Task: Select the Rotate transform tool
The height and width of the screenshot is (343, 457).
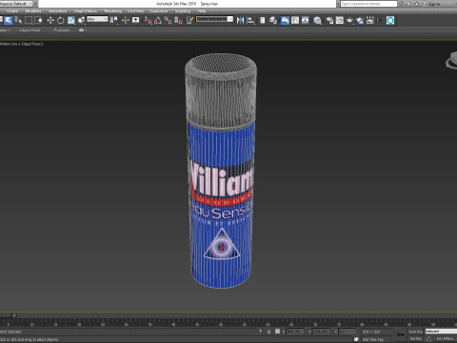Action: tap(60, 21)
